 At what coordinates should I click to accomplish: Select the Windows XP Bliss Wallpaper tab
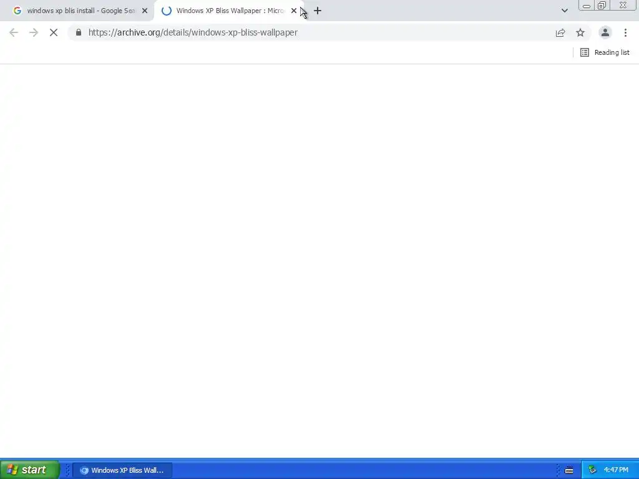(x=230, y=11)
